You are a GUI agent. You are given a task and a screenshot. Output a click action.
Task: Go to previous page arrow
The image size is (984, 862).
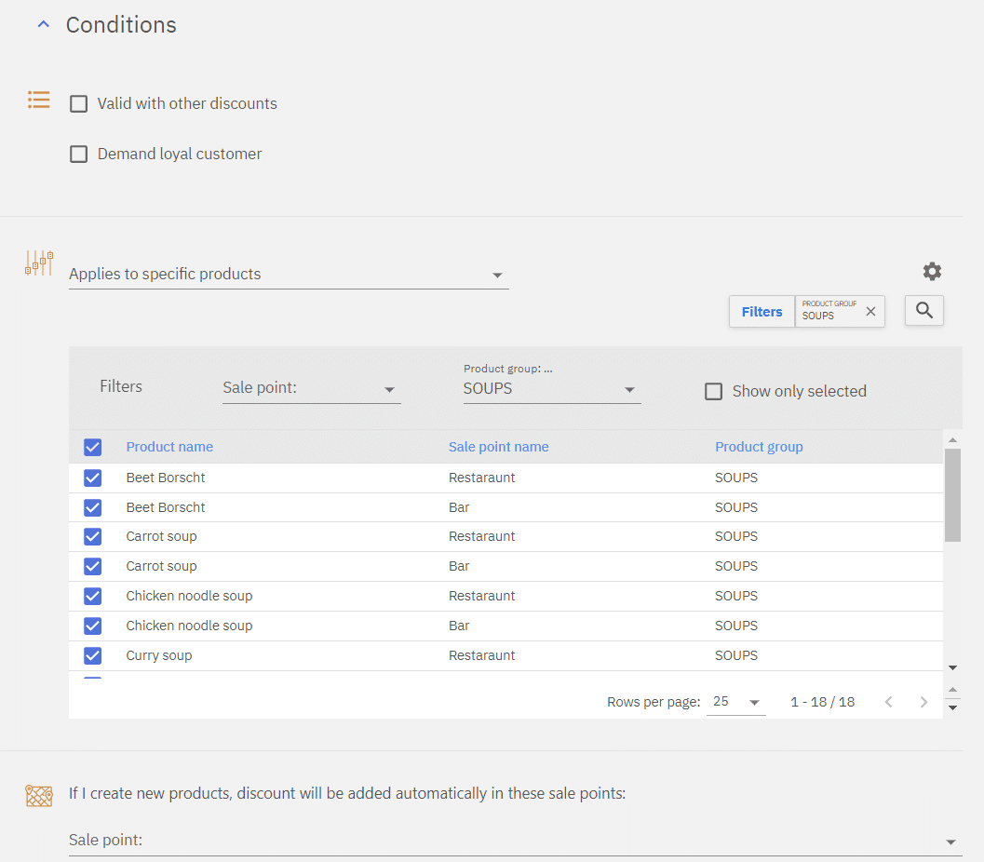pyautogui.click(x=888, y=702)
